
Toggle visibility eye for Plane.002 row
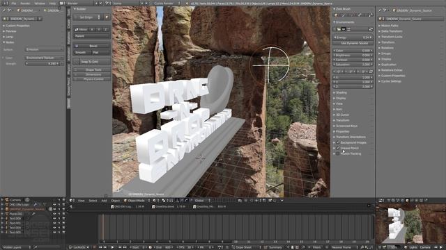[x=54, y=214]
